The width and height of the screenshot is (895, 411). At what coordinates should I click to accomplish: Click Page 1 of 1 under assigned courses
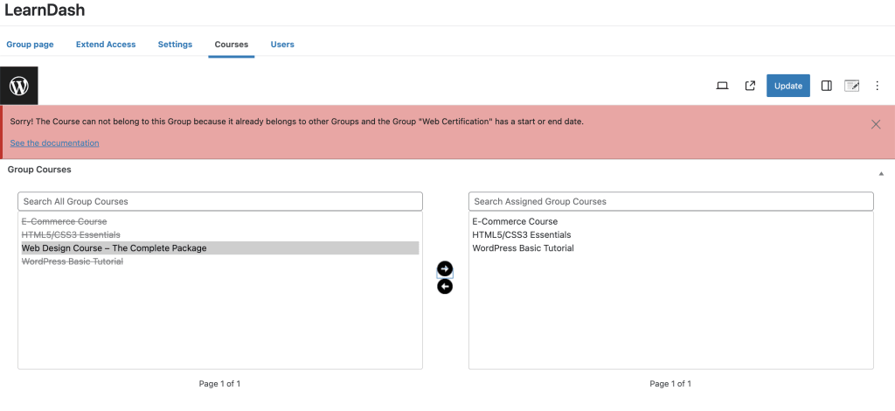(670, 384)
